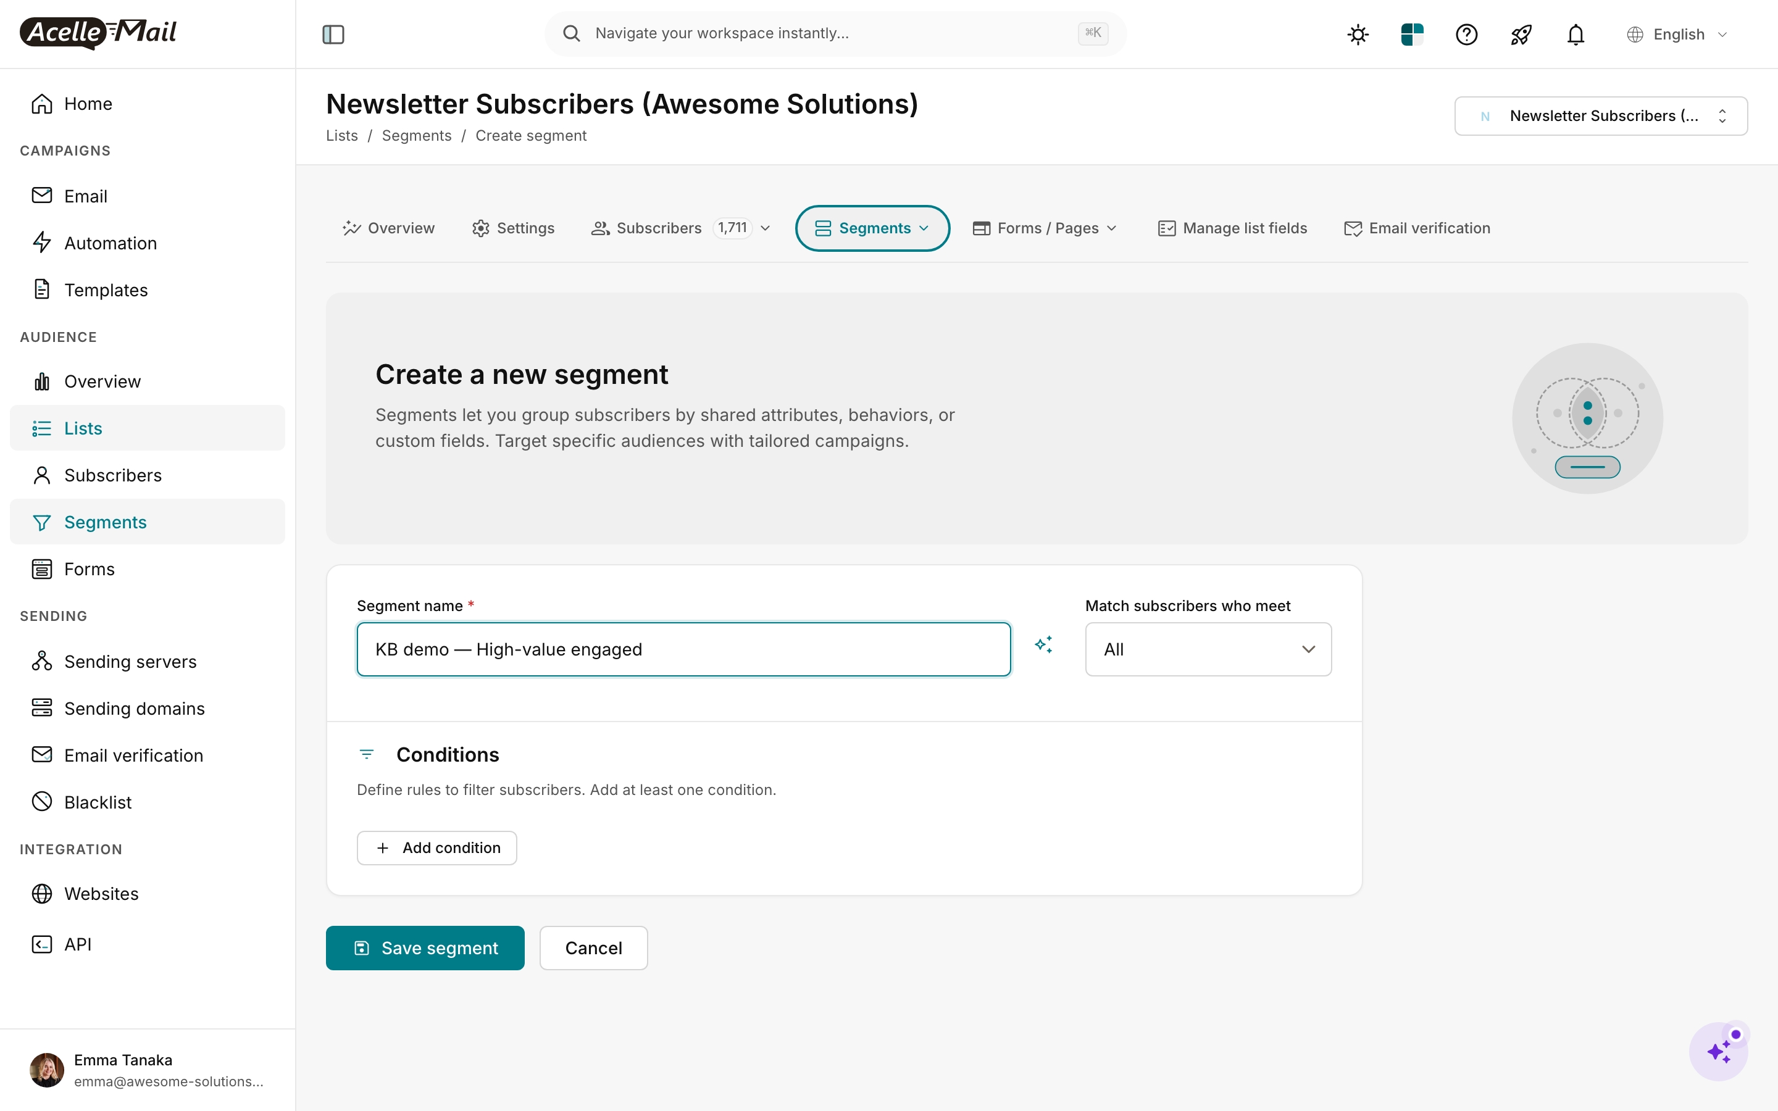Image resolution: width=1778 pixels, height=1111 pixels.
Task: Click the workspace search field
Action: (835, 33)
